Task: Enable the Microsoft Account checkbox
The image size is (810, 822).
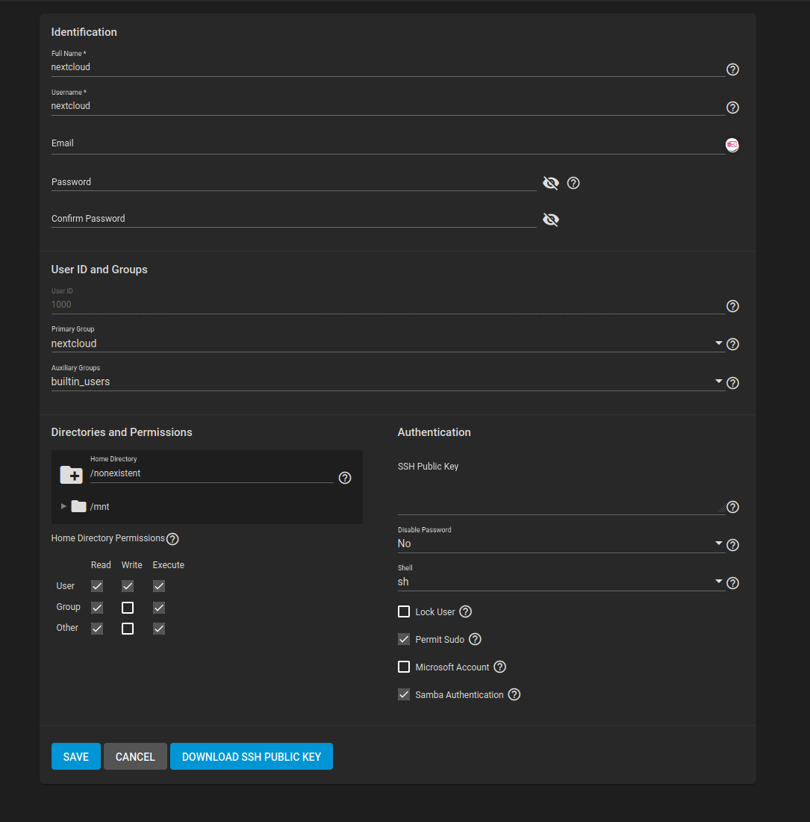Action: point(404,667)
